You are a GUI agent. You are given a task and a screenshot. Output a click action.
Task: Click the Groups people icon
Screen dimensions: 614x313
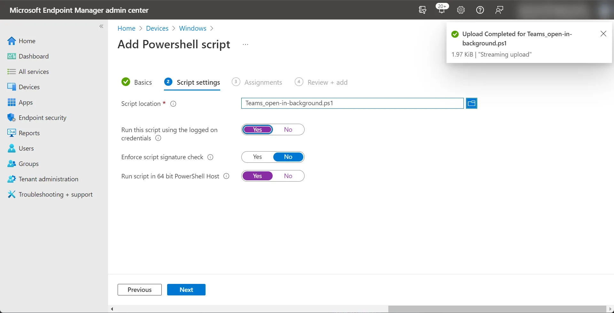pyautogui.click(x=12, y=164)
